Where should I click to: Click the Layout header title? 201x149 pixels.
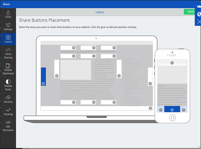(100, 12)
